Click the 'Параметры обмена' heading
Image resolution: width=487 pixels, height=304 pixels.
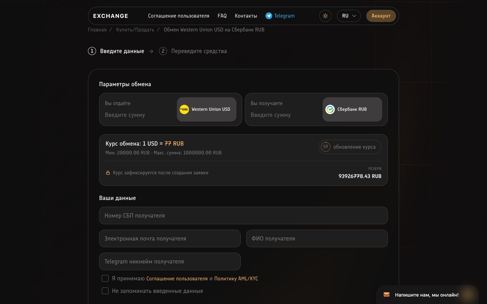[125, 84]
